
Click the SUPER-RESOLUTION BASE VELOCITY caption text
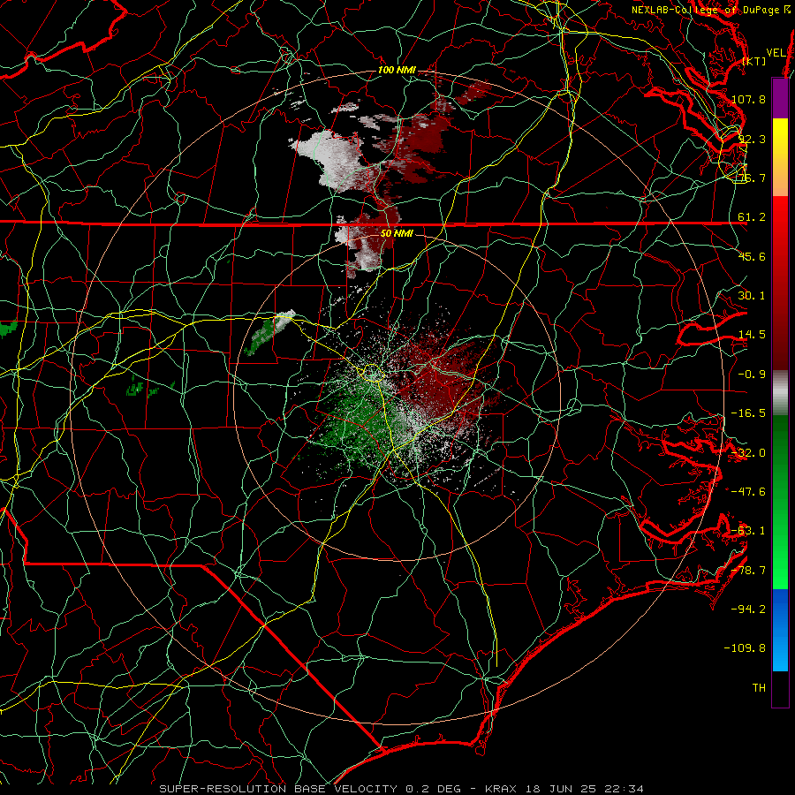[x=278, y=789]
